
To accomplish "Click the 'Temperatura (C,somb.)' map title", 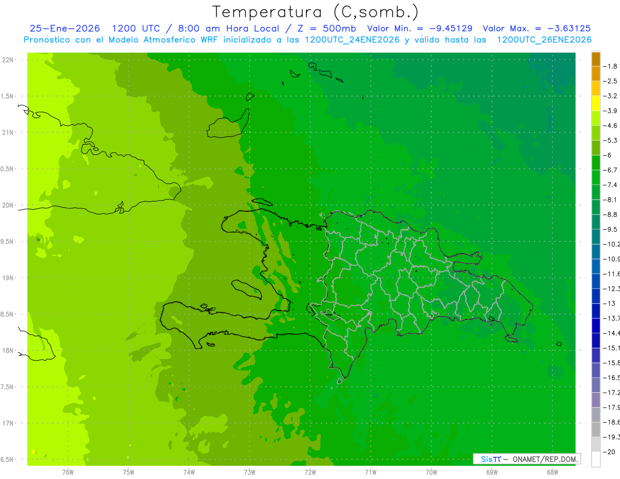I will [x=316, y=12].
